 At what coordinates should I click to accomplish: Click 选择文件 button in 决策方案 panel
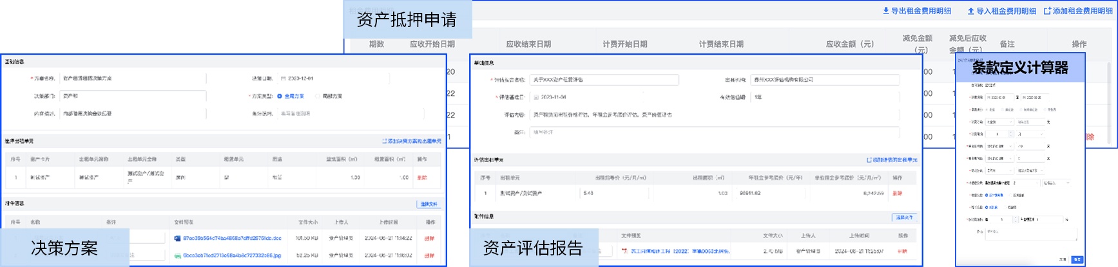coord(429,204)
